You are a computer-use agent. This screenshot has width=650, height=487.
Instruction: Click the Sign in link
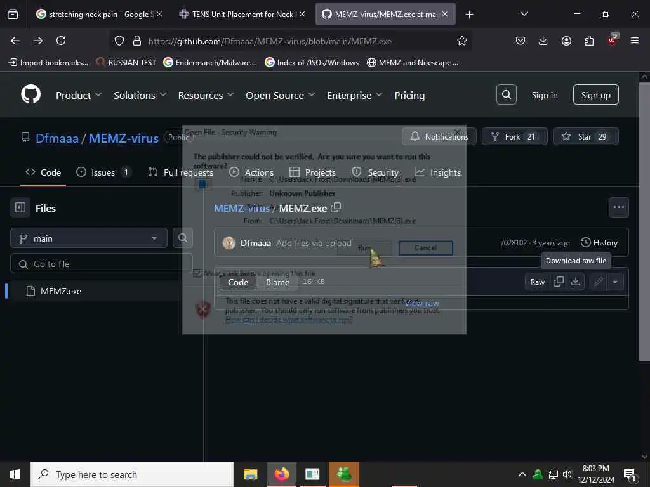(544, 95)
